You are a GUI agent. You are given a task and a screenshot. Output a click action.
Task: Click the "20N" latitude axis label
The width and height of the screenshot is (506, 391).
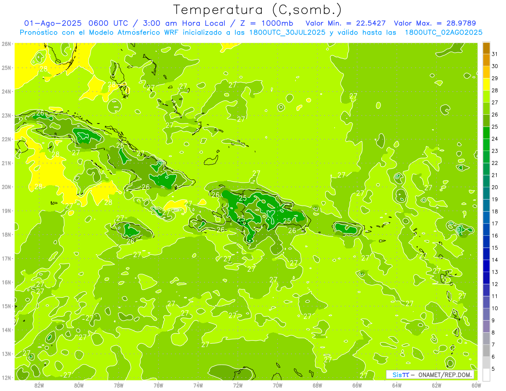tap(6, 187)
